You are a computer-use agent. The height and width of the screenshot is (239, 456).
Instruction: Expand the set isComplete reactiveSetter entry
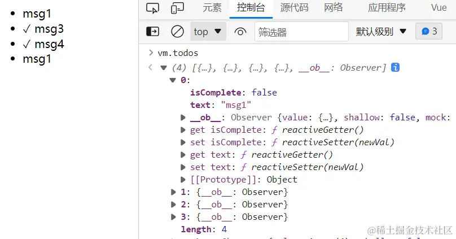183,142
